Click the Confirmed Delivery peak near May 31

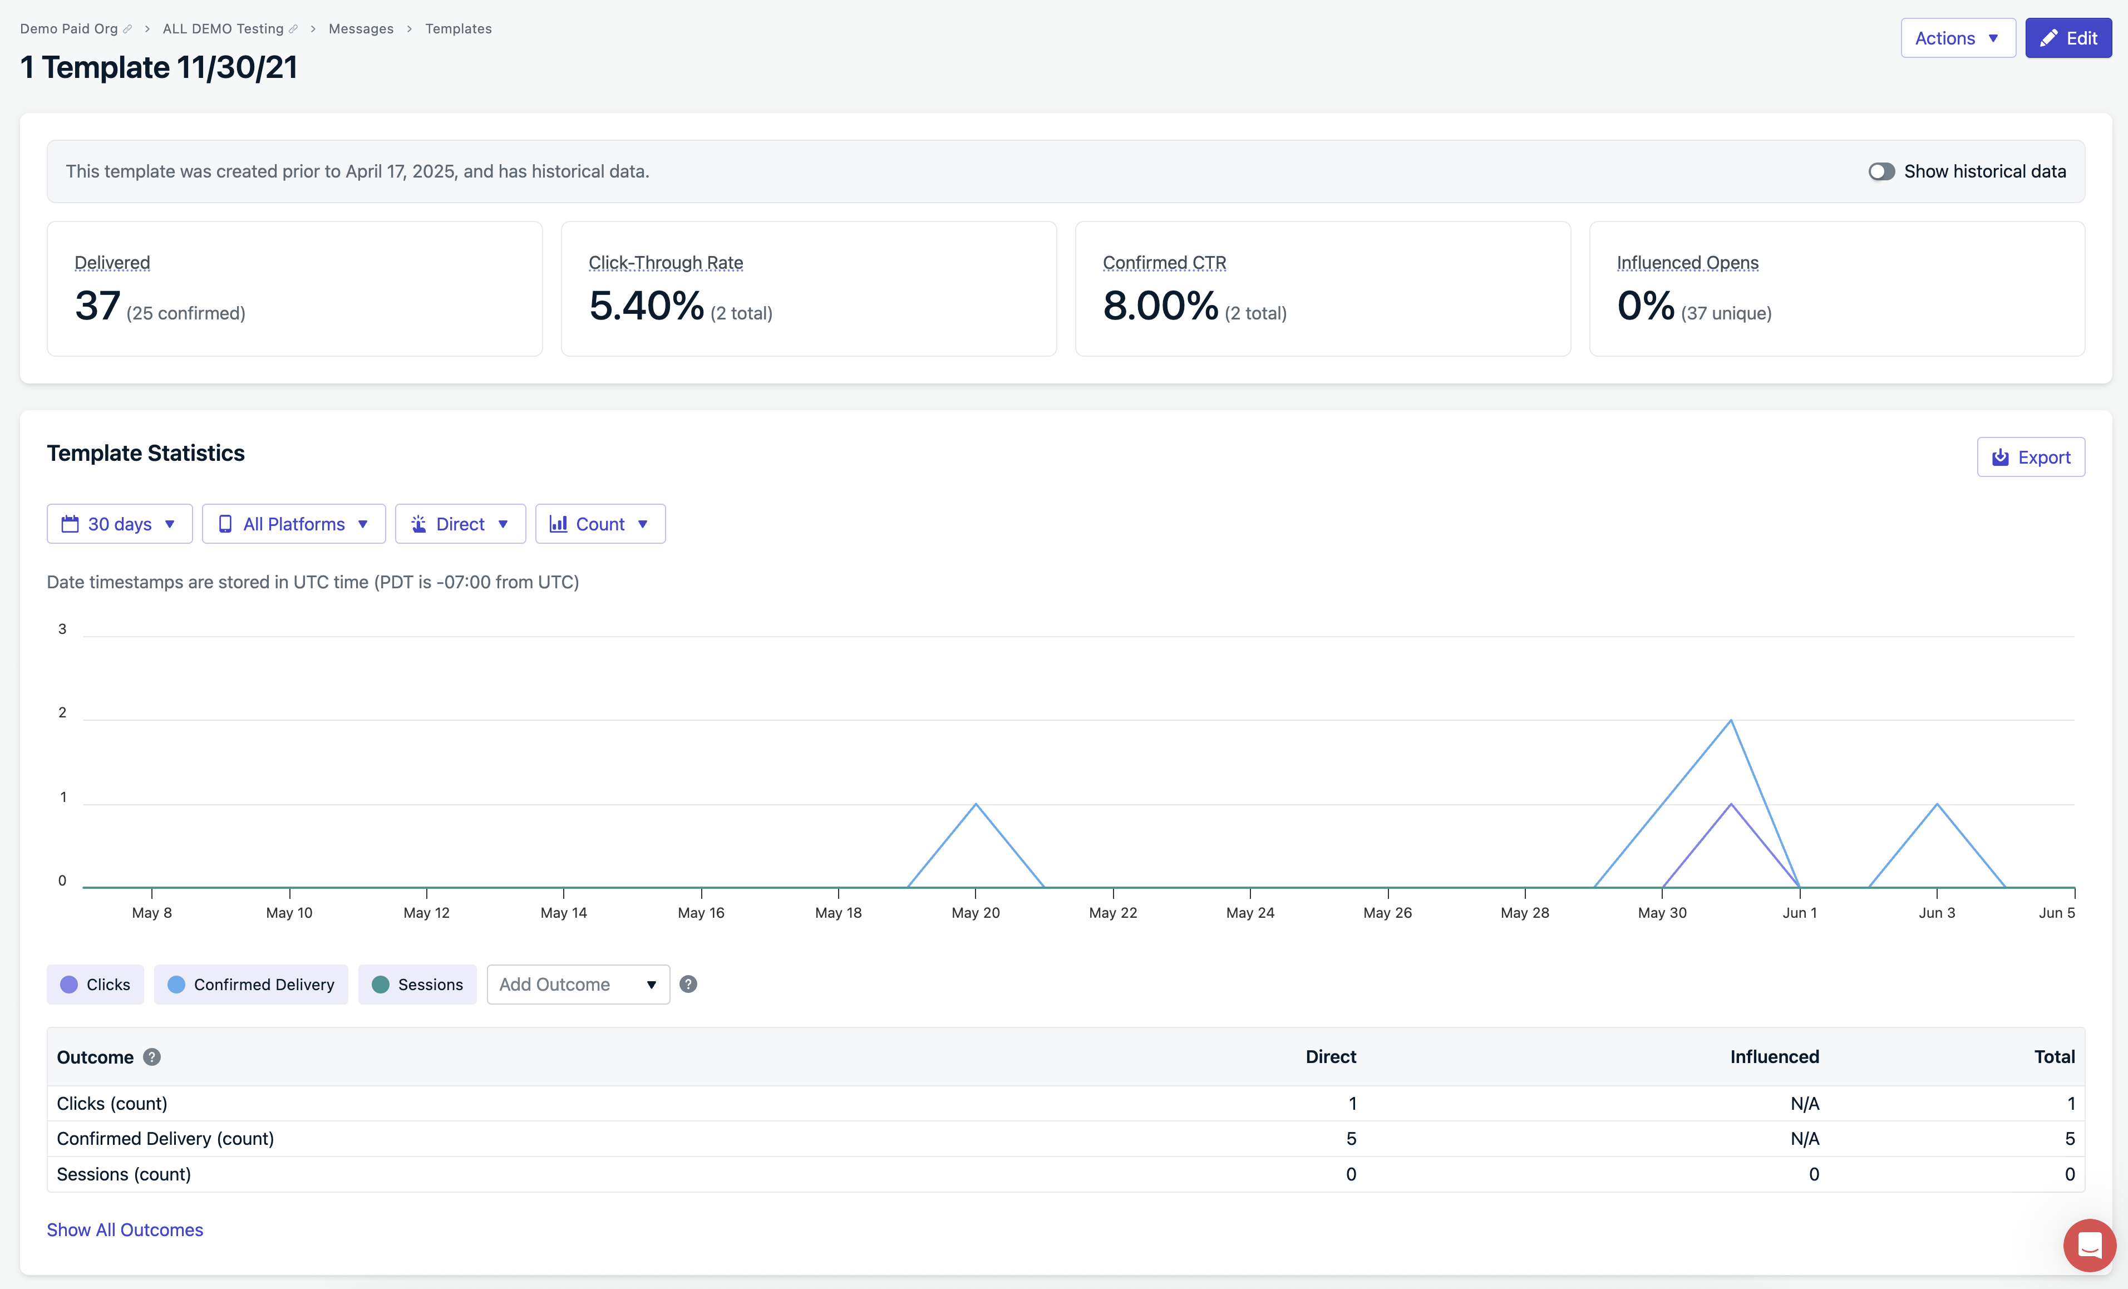click(x=1731, y=721)
